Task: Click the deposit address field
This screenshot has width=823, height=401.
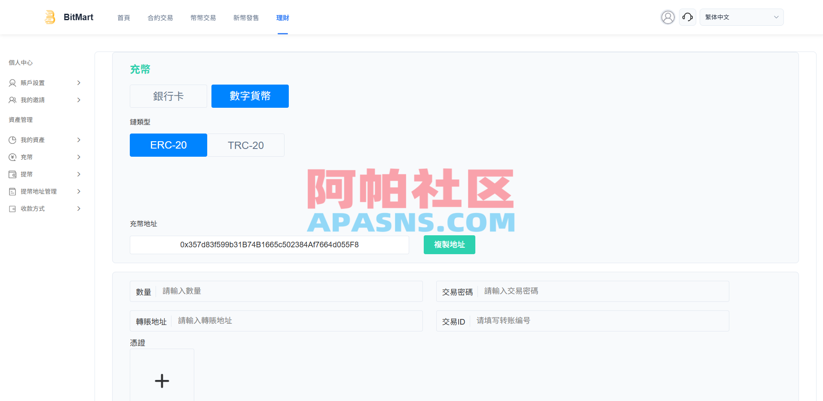Action: click(269, 245)
